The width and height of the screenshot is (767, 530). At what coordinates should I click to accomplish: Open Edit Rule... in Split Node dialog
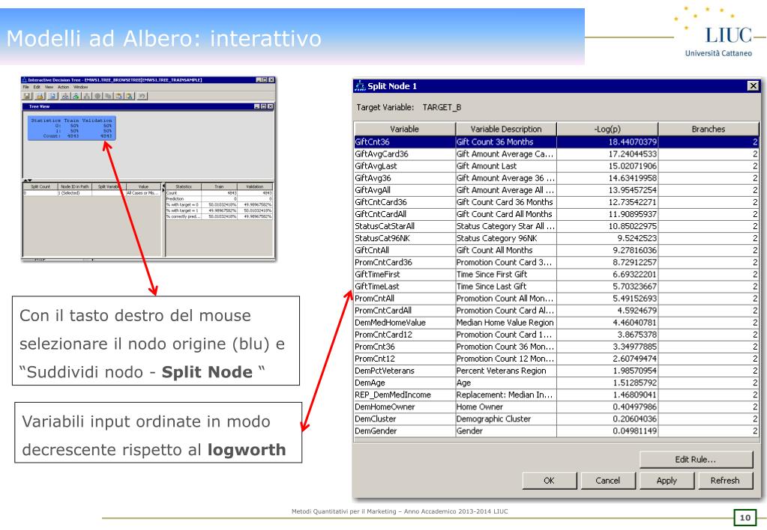(x=696, y=459)
